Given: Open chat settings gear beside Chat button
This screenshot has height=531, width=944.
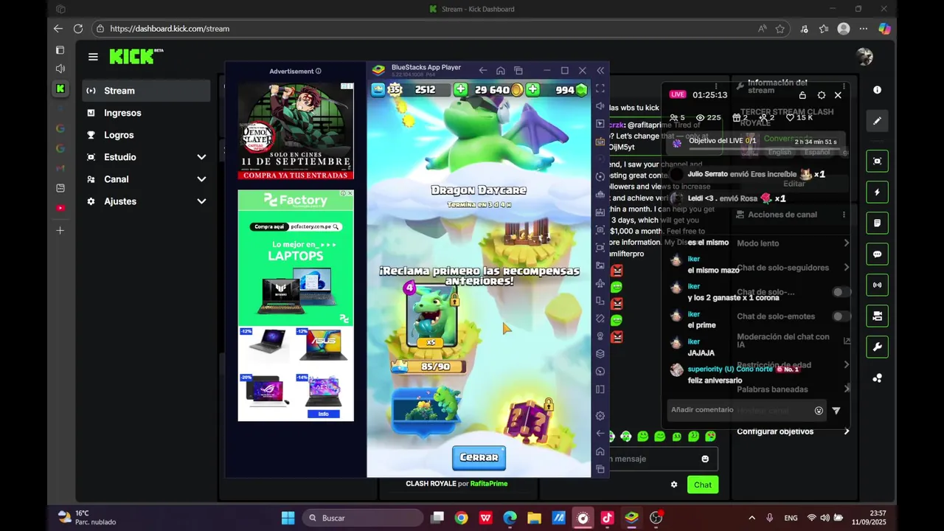Looking at the screenshot, I should 673,485.
